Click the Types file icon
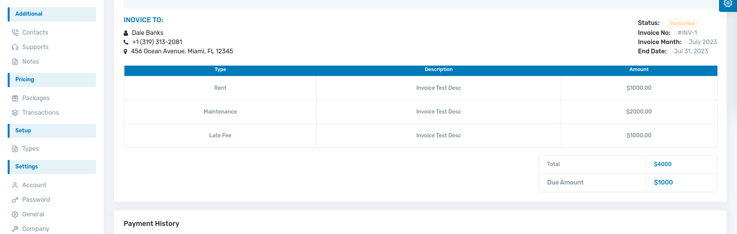The image size is (737, 234). coord(15,149)
